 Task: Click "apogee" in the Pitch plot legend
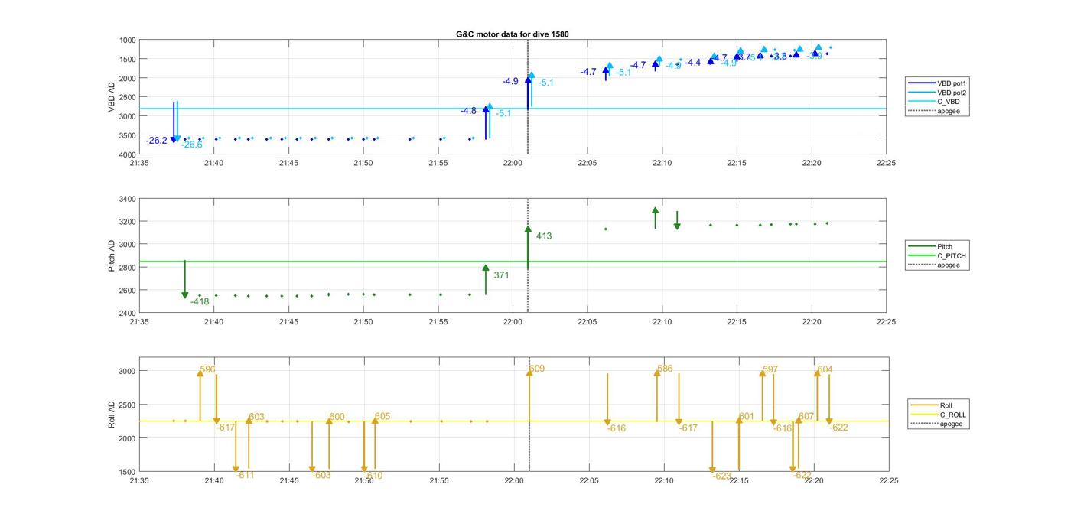pos(936,265)
